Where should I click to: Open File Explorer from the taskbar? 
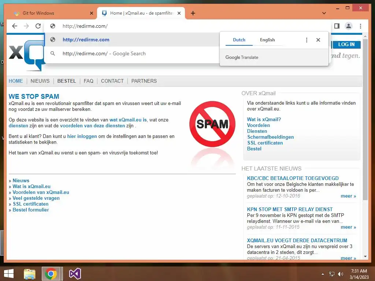pos(30,274)
